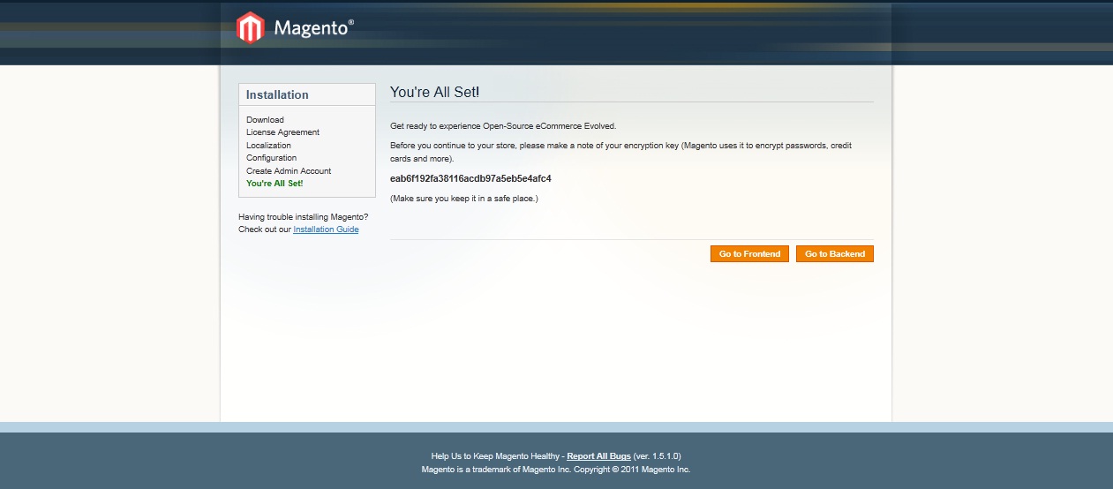Image resolution: width=1113 pixels, height=489 pixels.
Task: Click 'Having trouble installing Magento?' text
Action: (304, 217)
